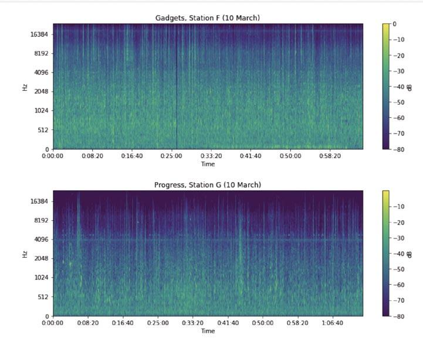The height and width of the screenshot is (345, 423).
Task: Click the −80 label on Station F colorbar
Action: pos(398,149)
